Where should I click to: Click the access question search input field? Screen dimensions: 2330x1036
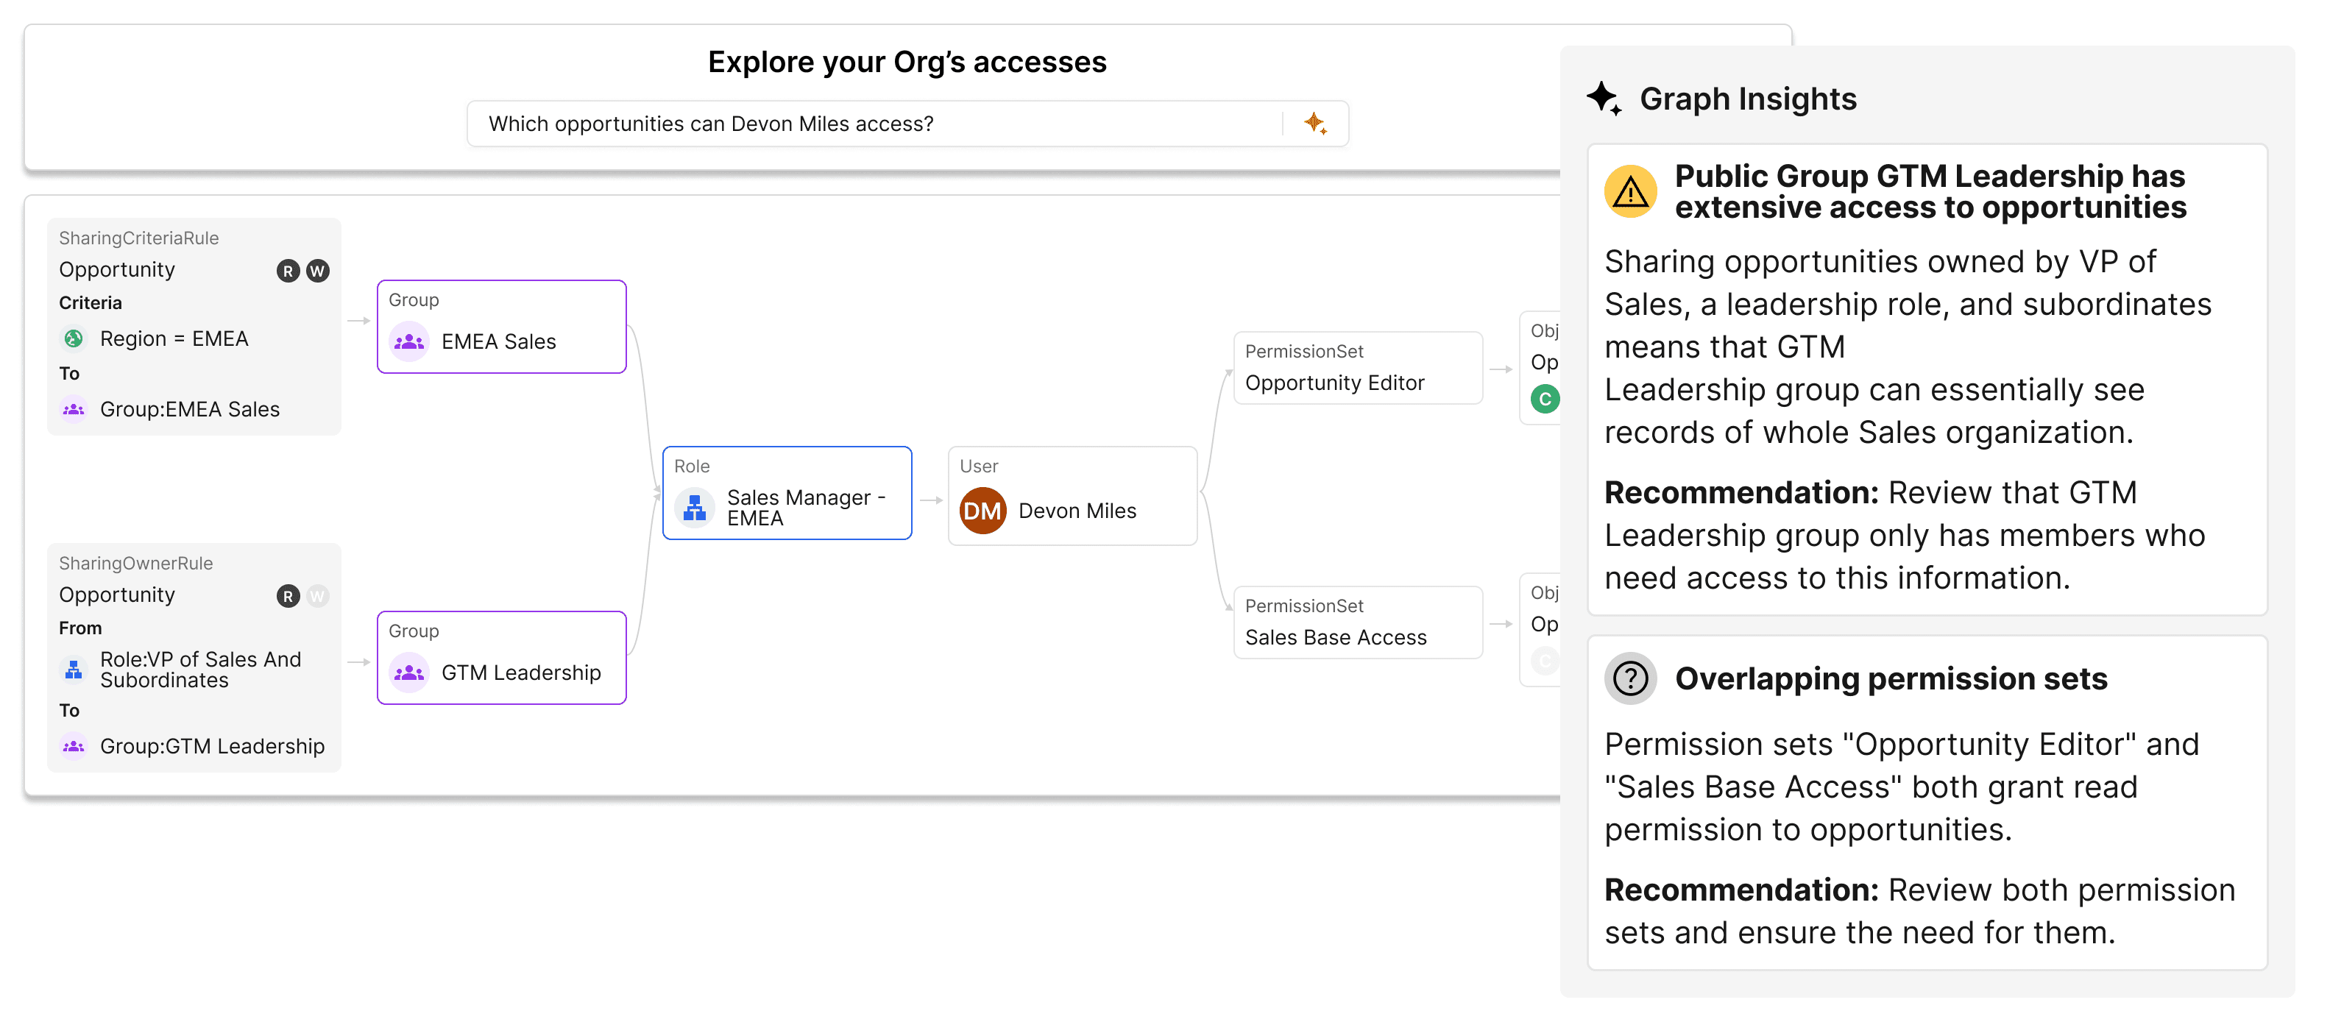click(868, 124)
